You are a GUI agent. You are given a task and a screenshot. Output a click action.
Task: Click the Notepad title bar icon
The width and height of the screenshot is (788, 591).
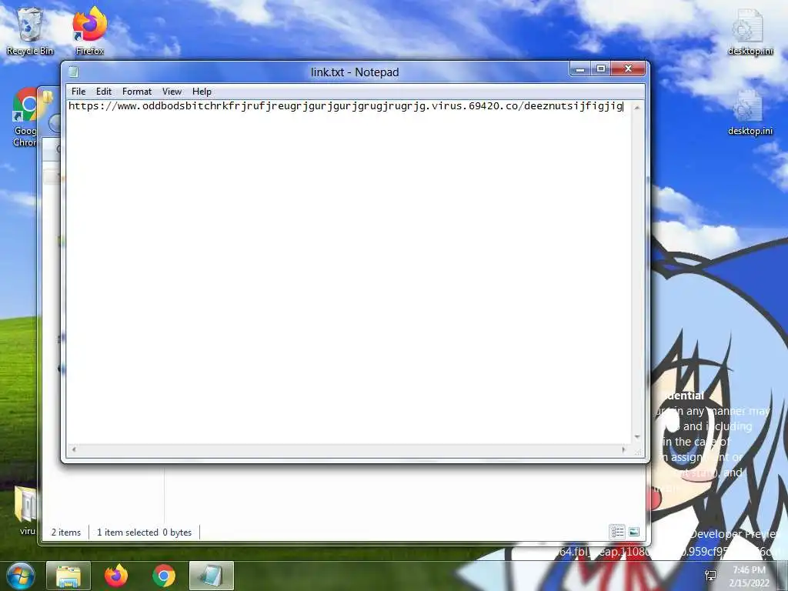tap(73, 72)
